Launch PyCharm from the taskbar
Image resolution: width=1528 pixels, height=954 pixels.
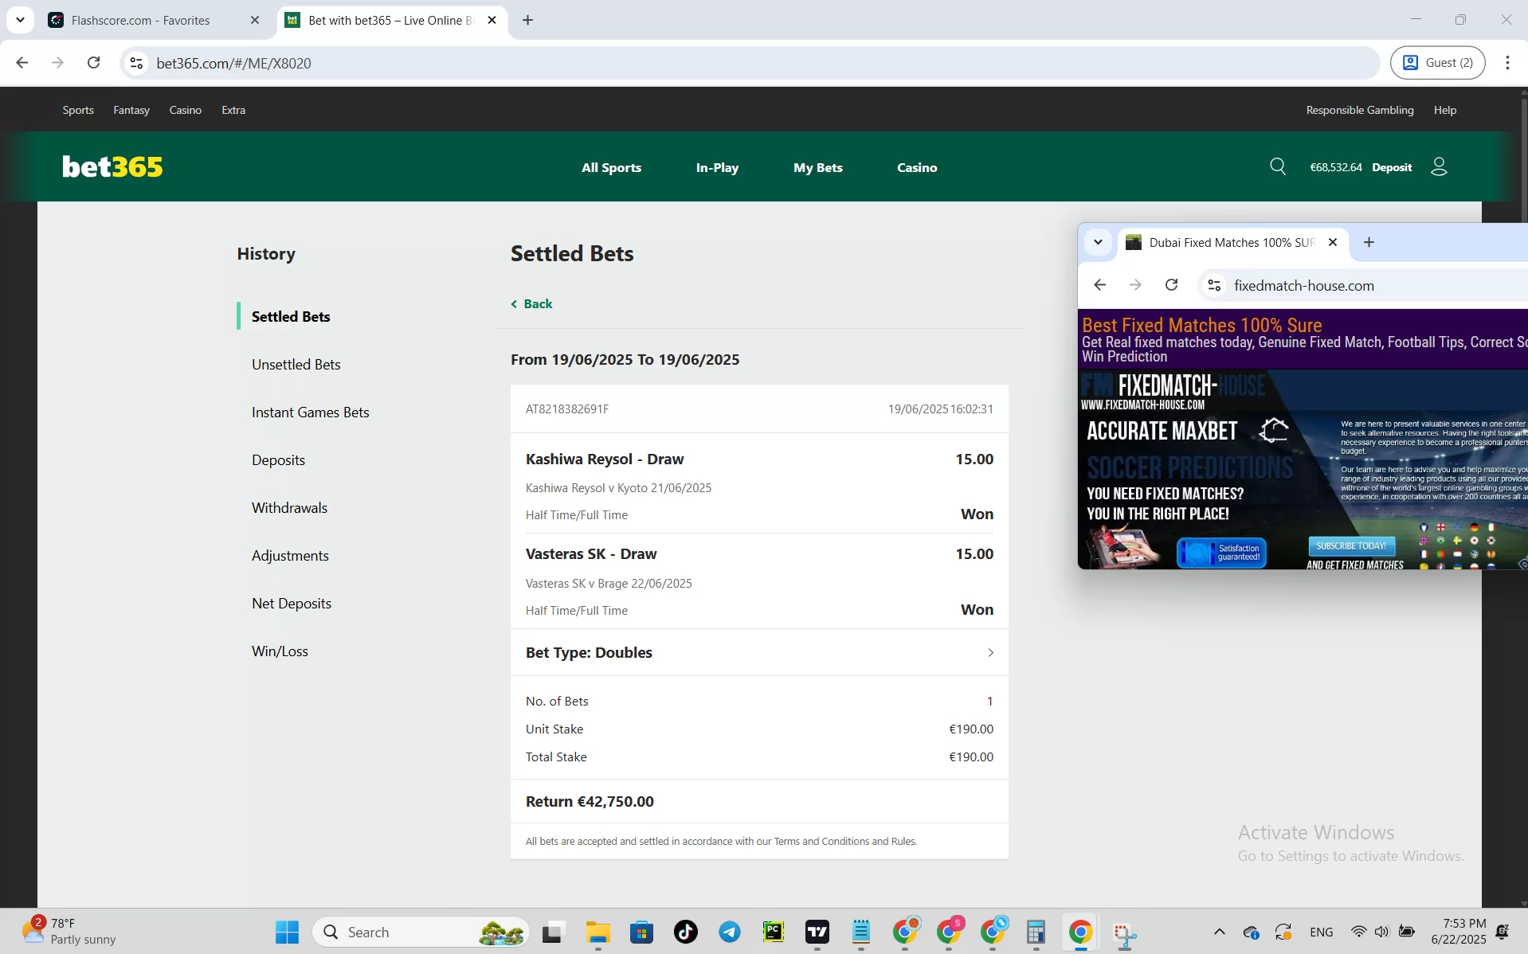[x=774, y=932]
